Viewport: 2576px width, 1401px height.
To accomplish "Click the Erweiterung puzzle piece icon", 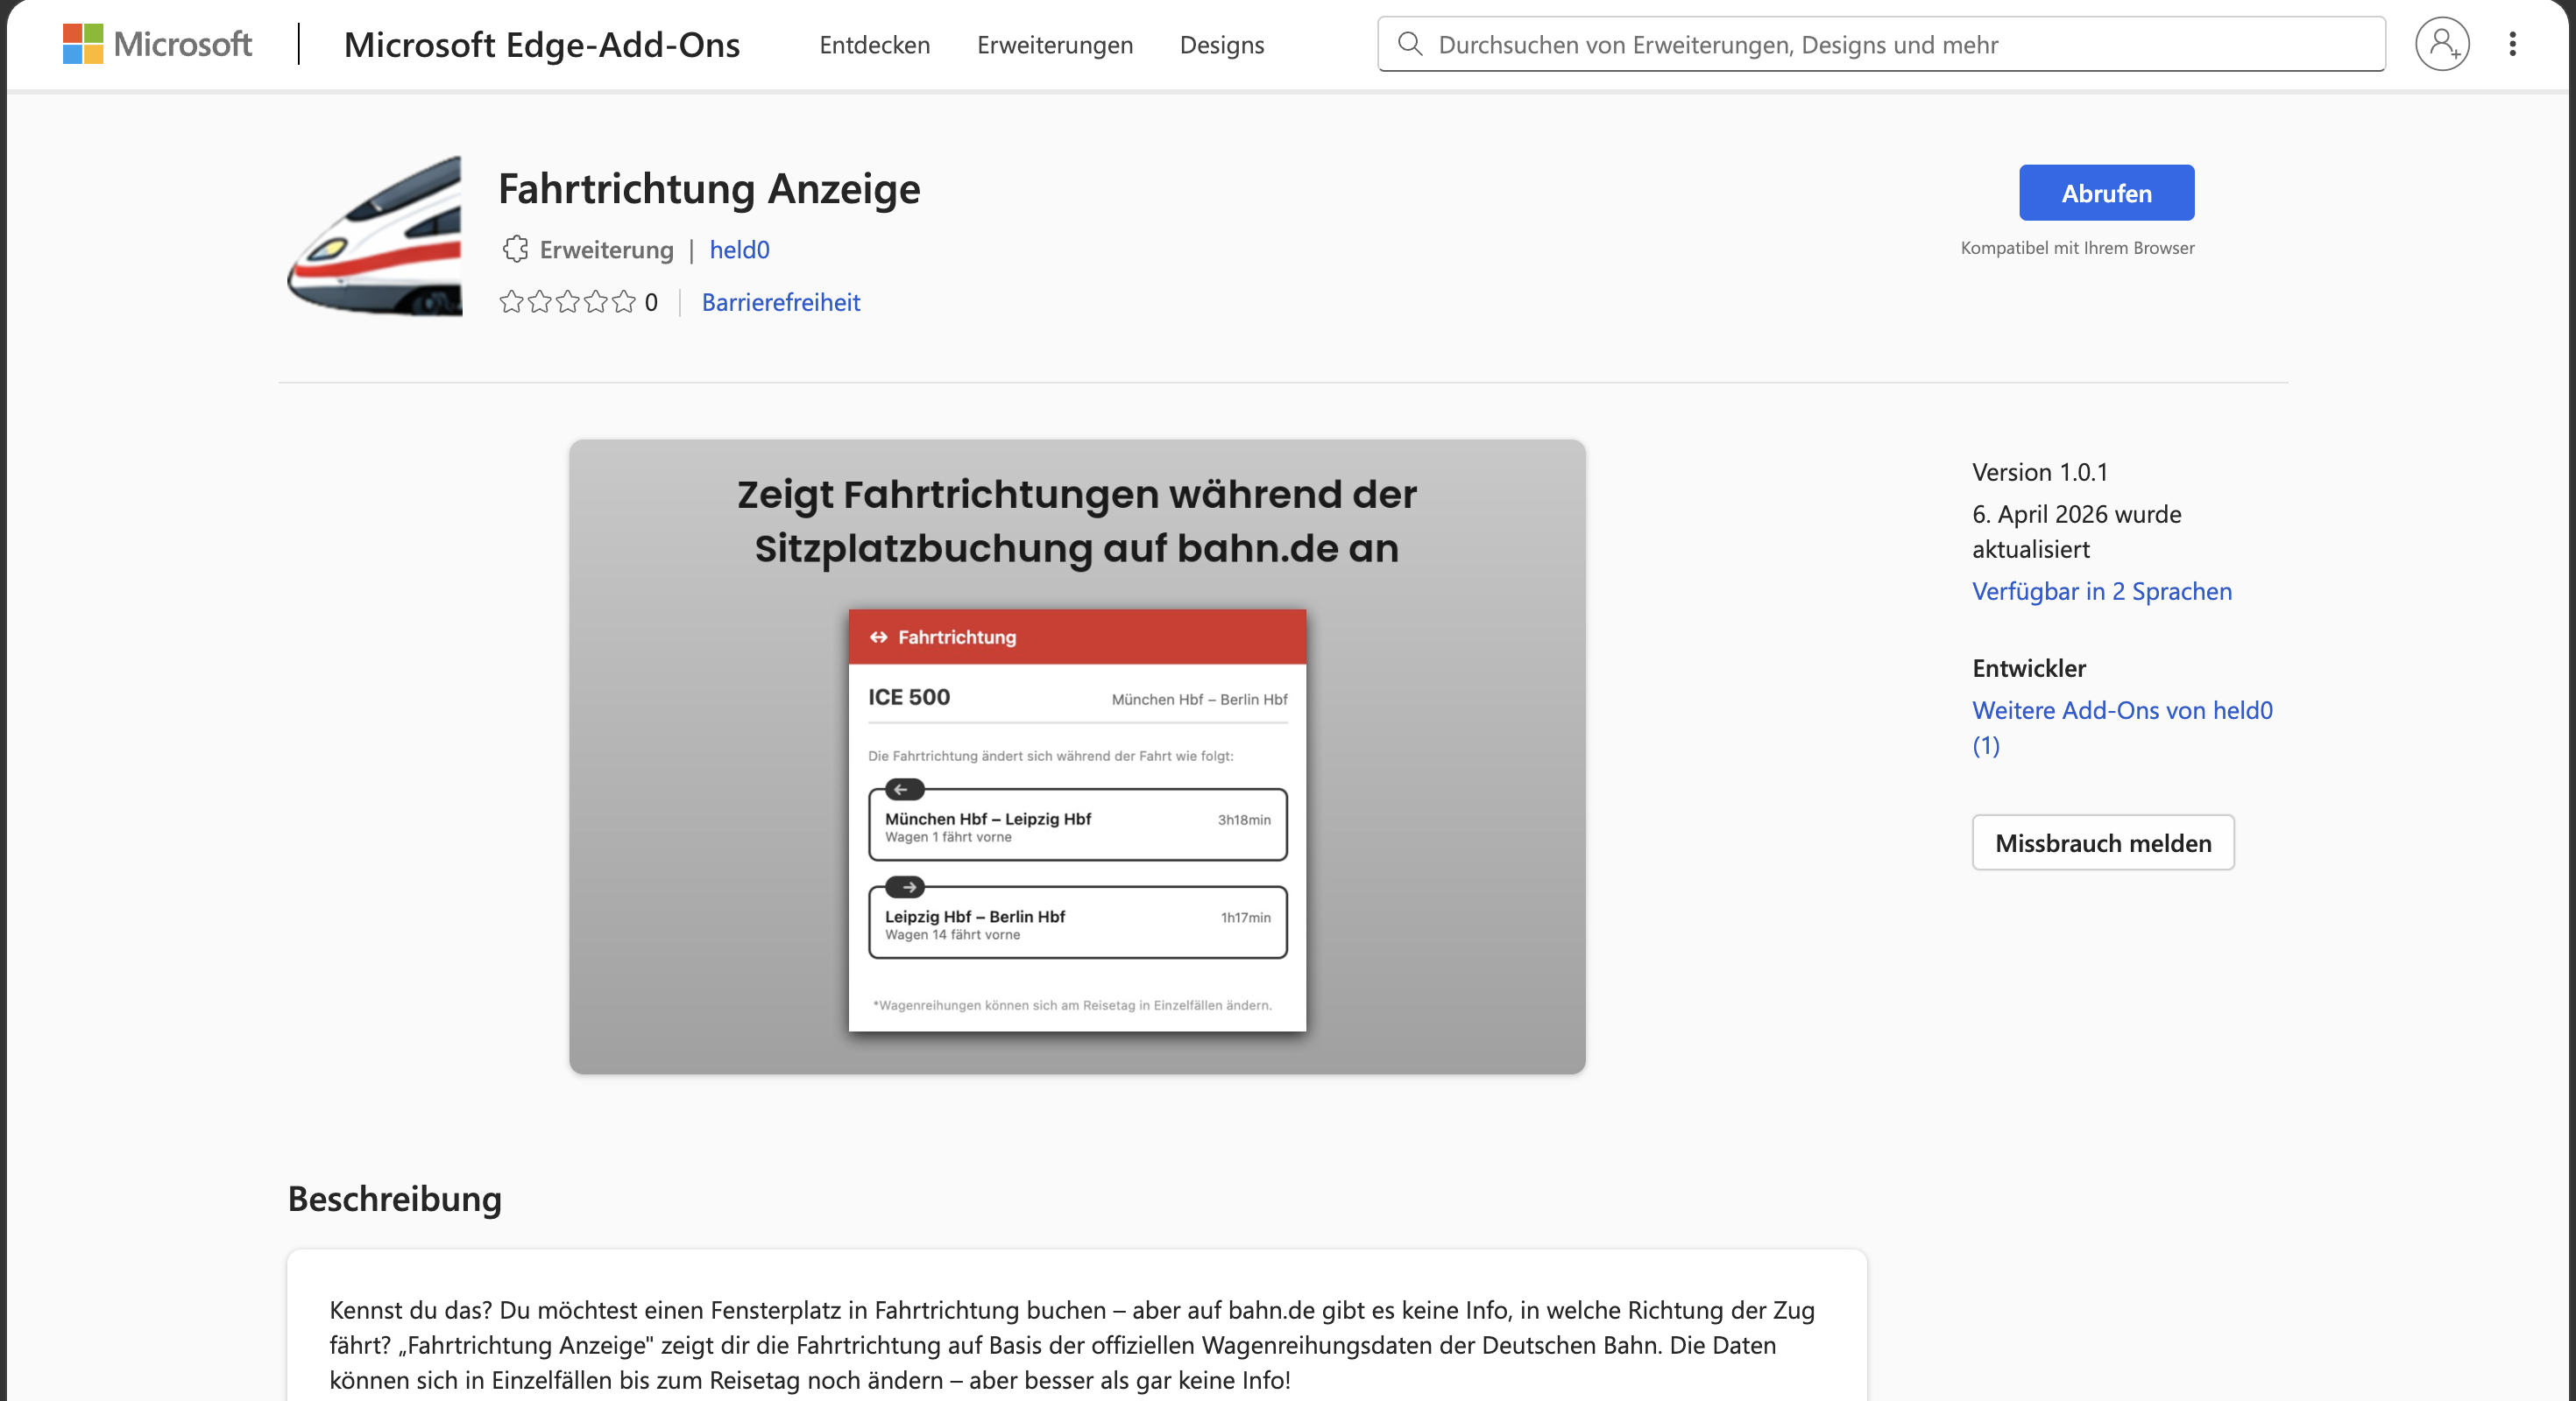I will [515, 249].
